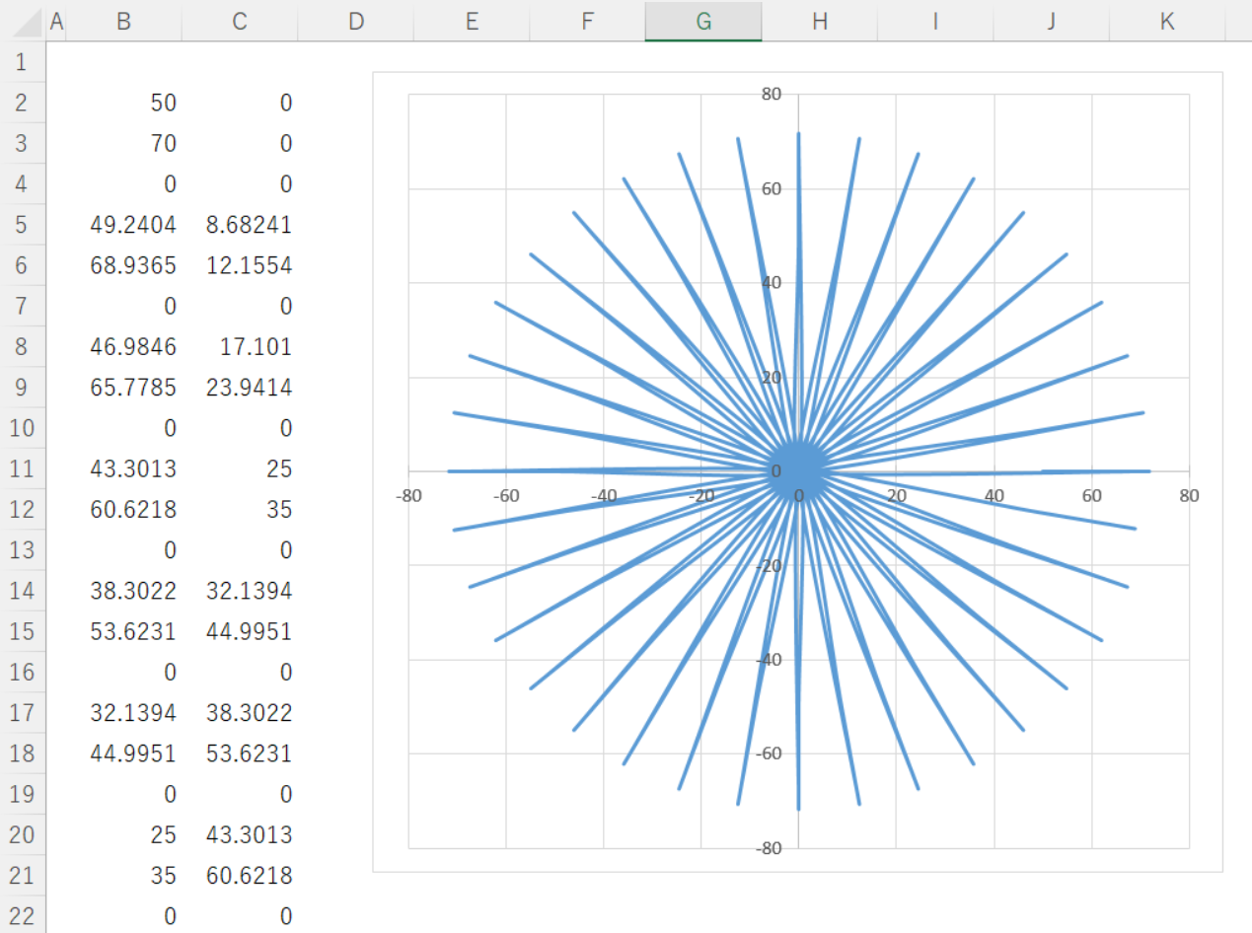Click cell C12 showing 35
The height and width of the screenshot is (933, 1252).
240,510
